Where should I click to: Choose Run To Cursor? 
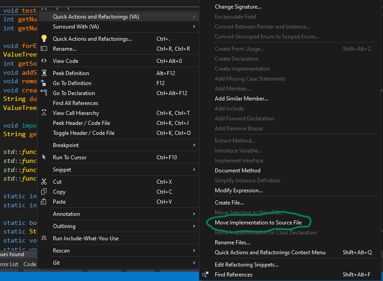tap(70, 157)
